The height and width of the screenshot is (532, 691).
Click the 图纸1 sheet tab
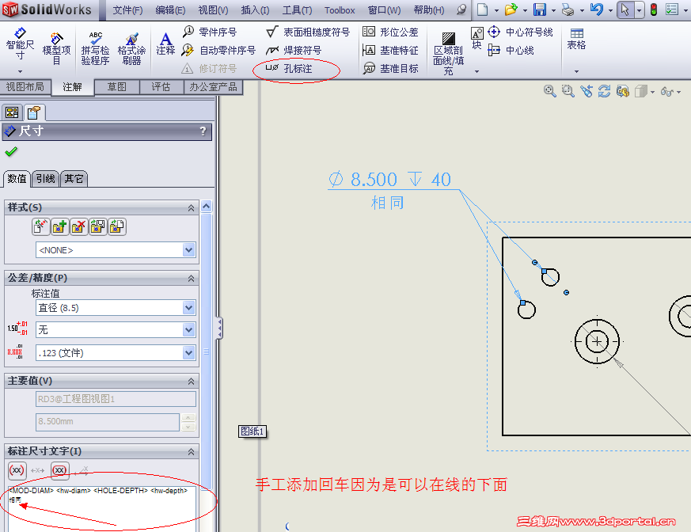coord(252,431)
